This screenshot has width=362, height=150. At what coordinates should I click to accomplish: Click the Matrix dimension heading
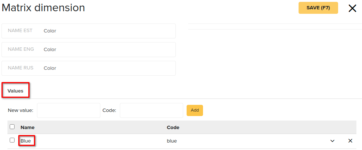(43, 8)
